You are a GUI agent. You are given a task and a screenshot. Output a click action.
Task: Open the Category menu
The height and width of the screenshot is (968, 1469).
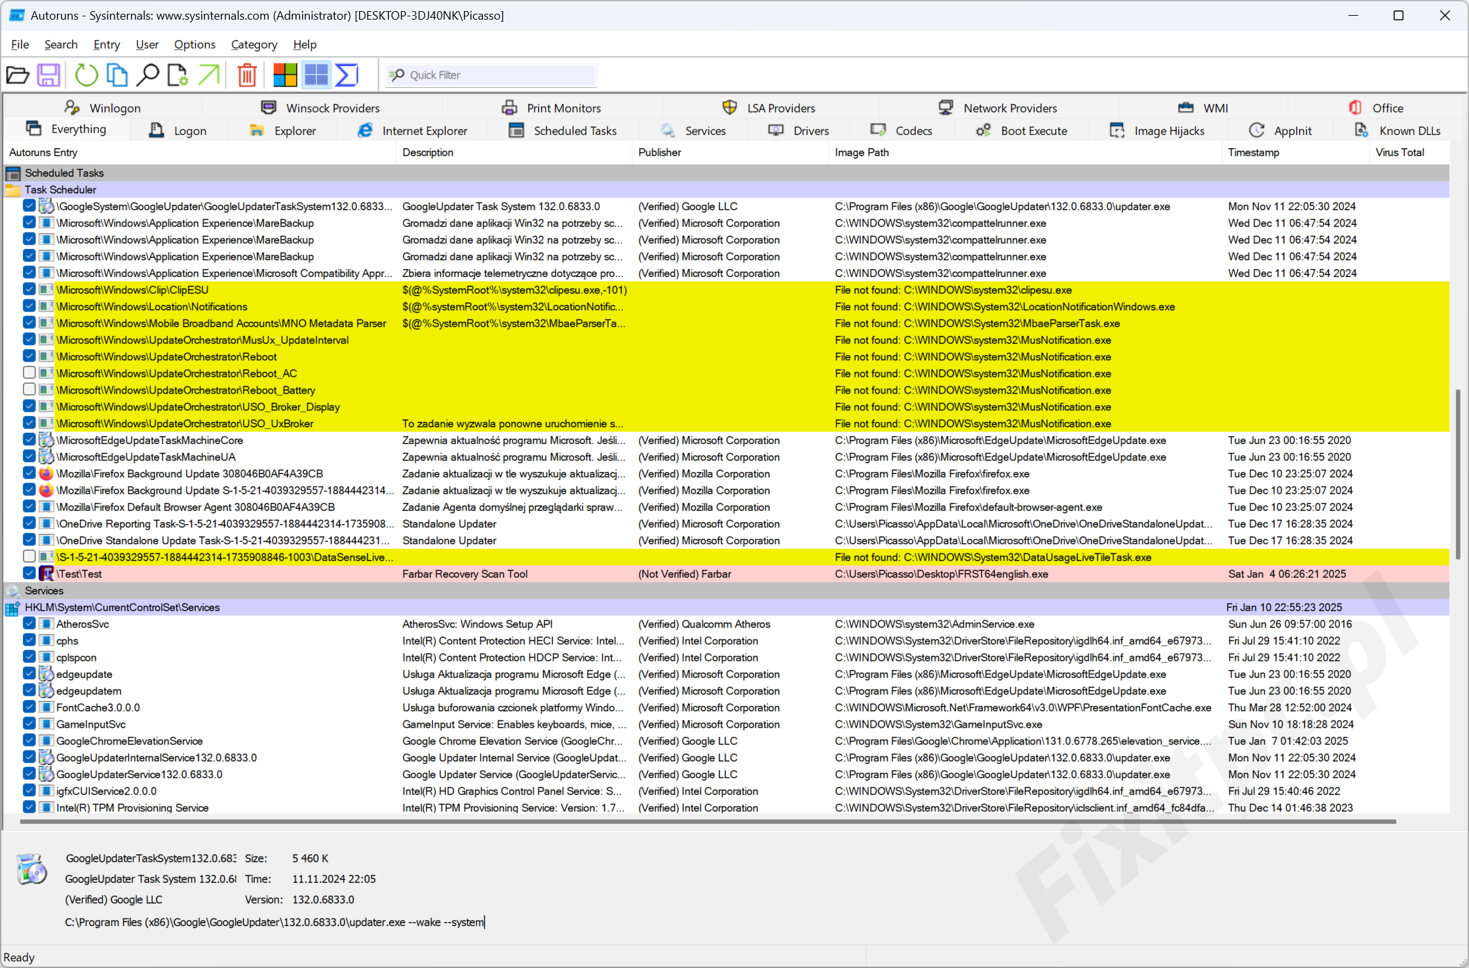(254, 45)
